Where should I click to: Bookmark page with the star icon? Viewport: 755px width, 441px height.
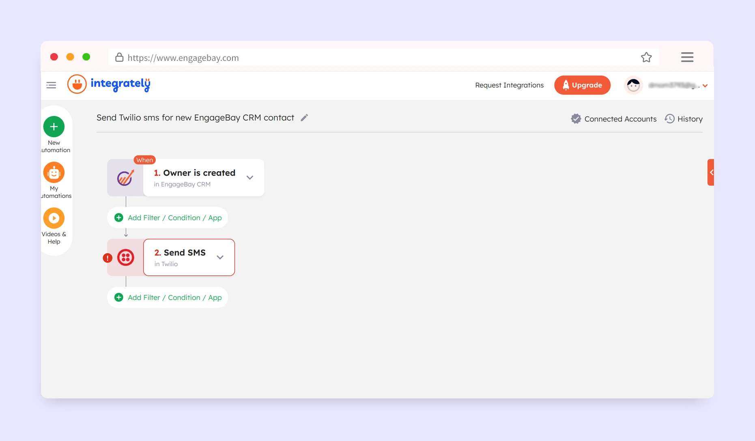click(x=646, y=58)
